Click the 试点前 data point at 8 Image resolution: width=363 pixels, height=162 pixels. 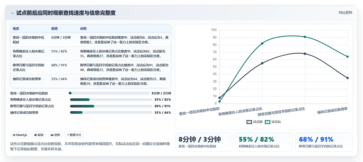[219, 98]
